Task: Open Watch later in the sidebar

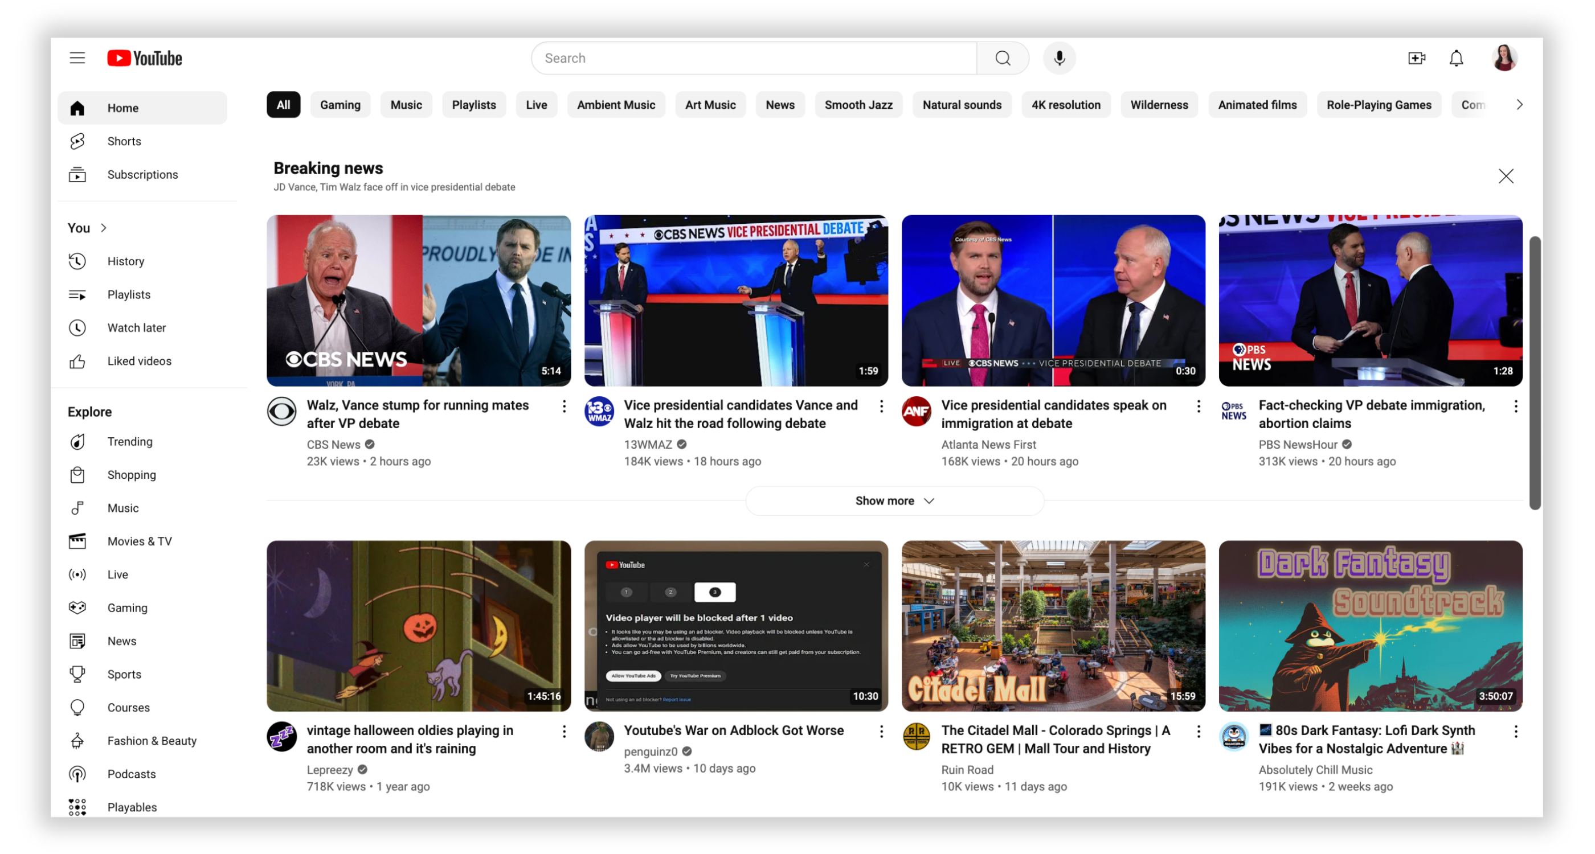Action: point(136,327)
